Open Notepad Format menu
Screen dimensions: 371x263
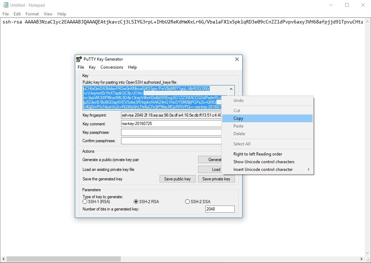pyautogui.click(x=32, y=14)
